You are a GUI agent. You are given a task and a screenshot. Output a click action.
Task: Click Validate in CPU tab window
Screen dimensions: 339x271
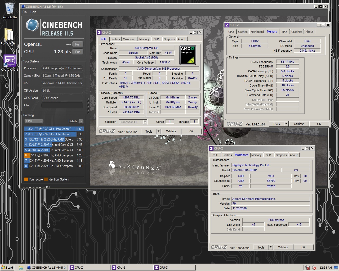[x=171, y=131]
